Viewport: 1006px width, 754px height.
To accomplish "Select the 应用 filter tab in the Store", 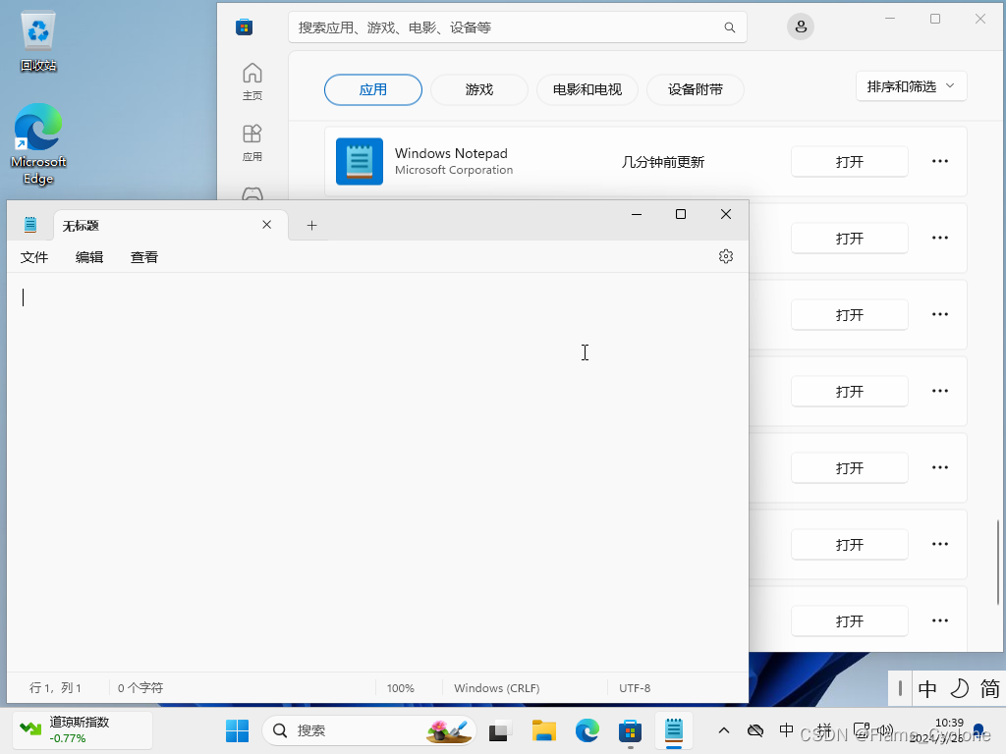I will [373, 89].
